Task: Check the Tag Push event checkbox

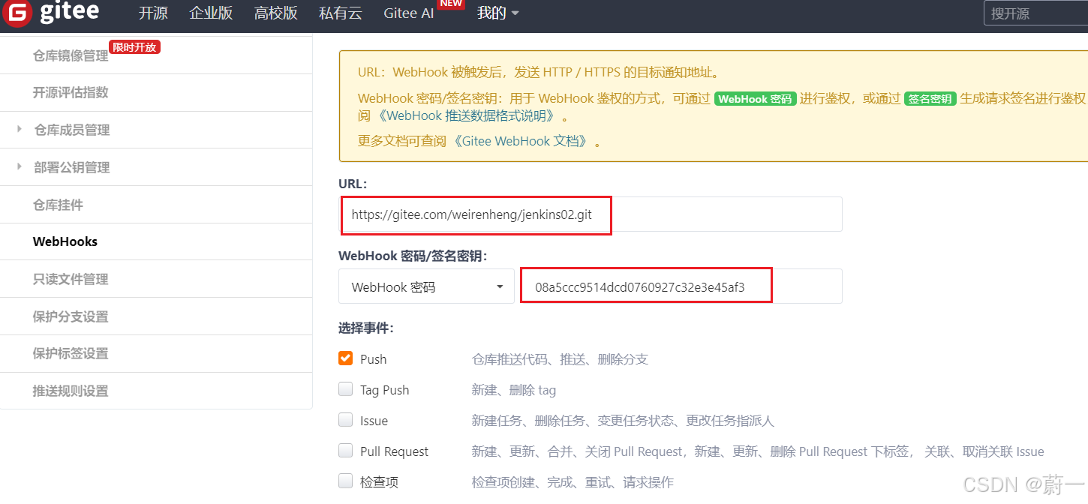Action: click(x=345, y=388)
